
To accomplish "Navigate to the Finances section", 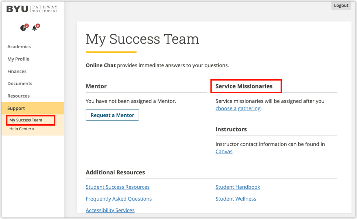I will (x=17, y=71).
